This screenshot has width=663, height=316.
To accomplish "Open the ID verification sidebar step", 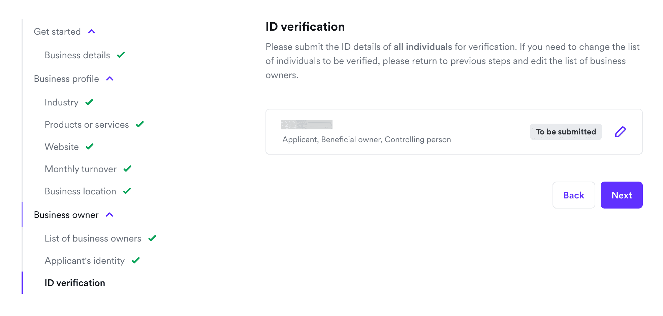I will (75, 283).
